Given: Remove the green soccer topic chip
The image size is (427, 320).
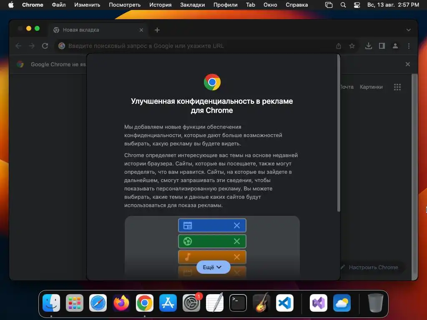Looking at the screenshot, I should tap(237, 241).
